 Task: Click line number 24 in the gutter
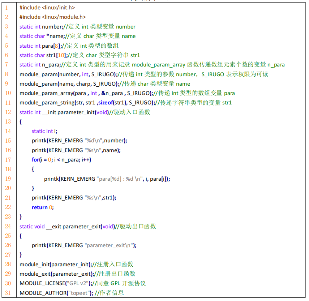point(8,227)
